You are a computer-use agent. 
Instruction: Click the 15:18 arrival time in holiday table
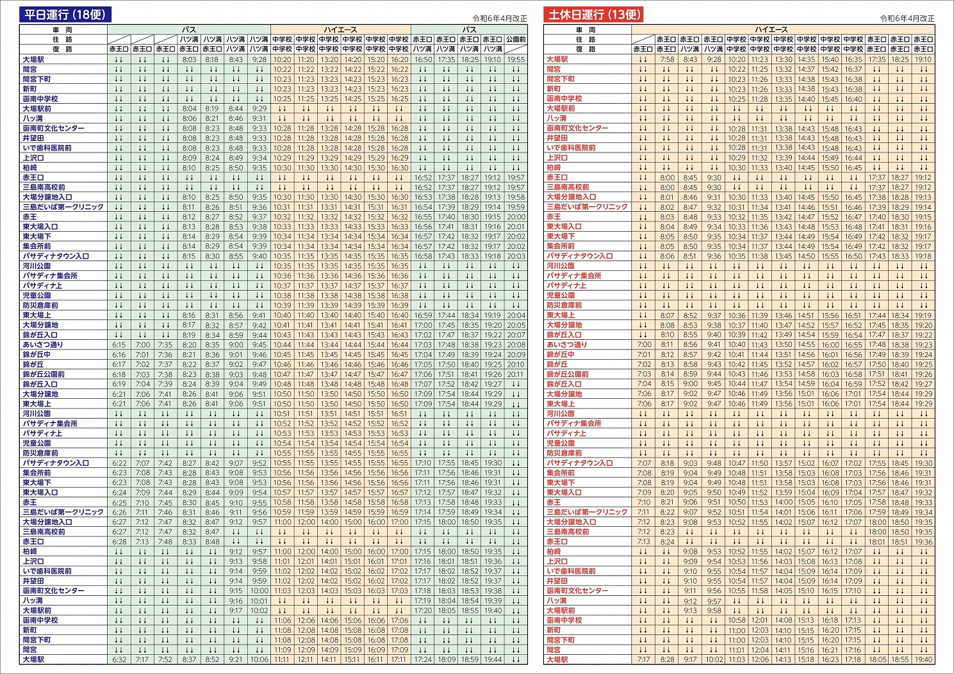pos(807,659)
